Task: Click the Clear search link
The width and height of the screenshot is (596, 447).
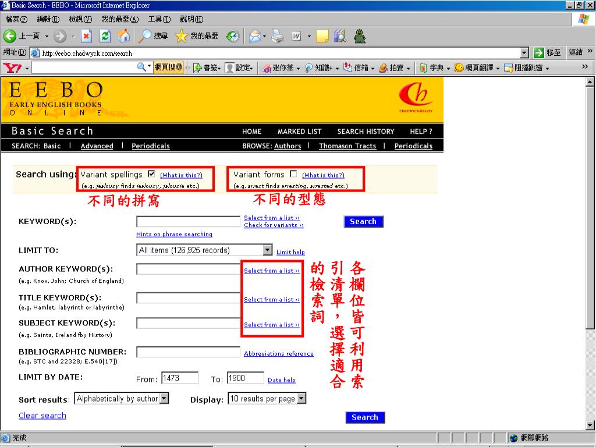Action: coord(42,416)
